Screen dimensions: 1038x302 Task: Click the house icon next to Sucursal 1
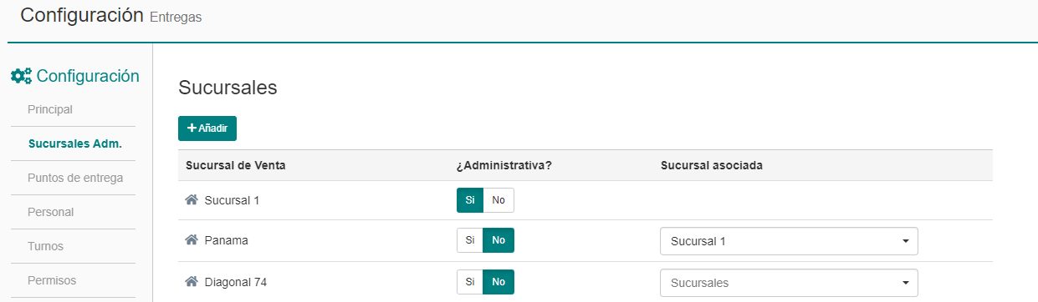192,200
